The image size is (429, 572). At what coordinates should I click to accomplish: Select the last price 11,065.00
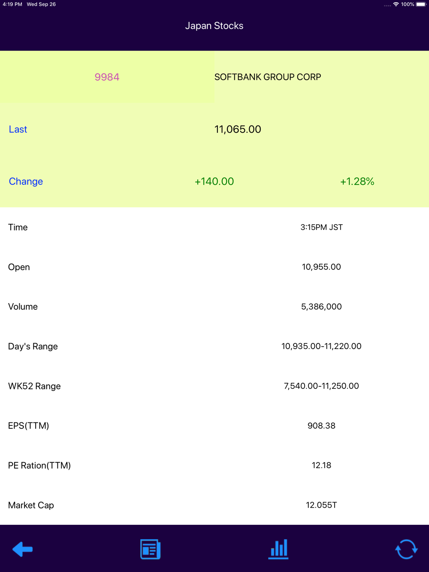[x=238, y=129]
